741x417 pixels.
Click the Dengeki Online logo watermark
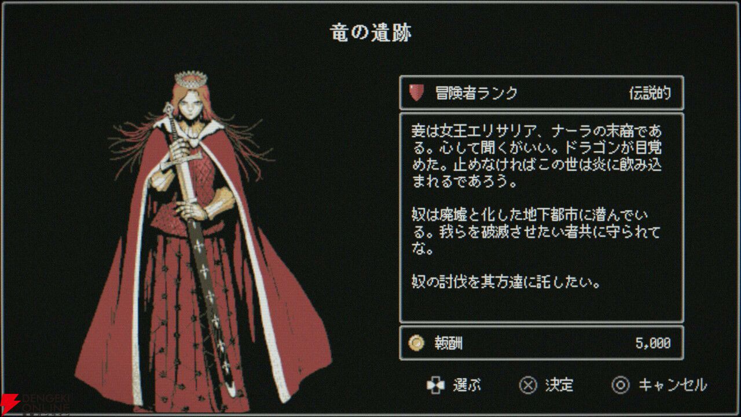(36, 404)
